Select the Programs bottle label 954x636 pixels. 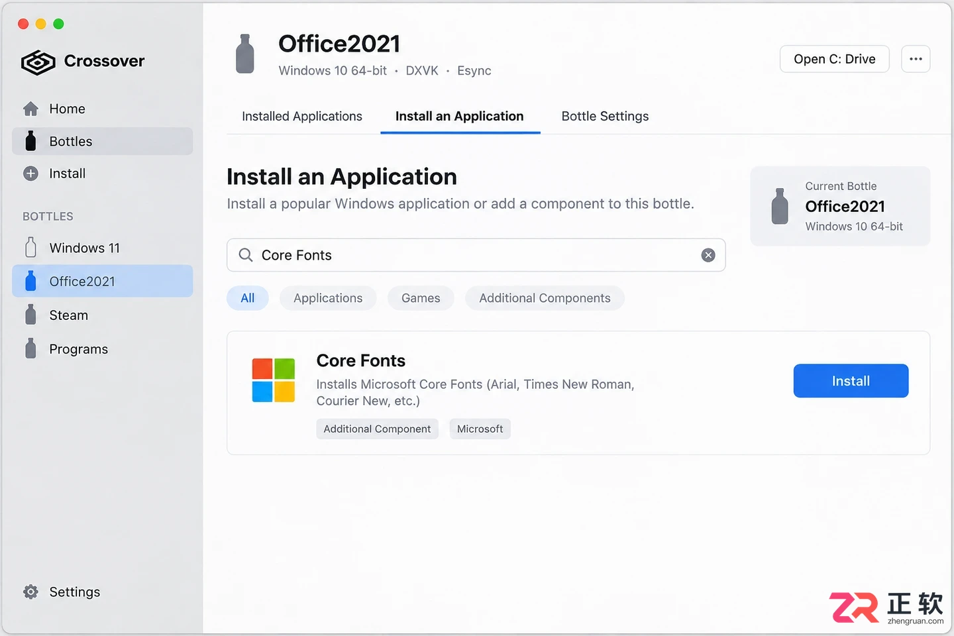(79, 349)
